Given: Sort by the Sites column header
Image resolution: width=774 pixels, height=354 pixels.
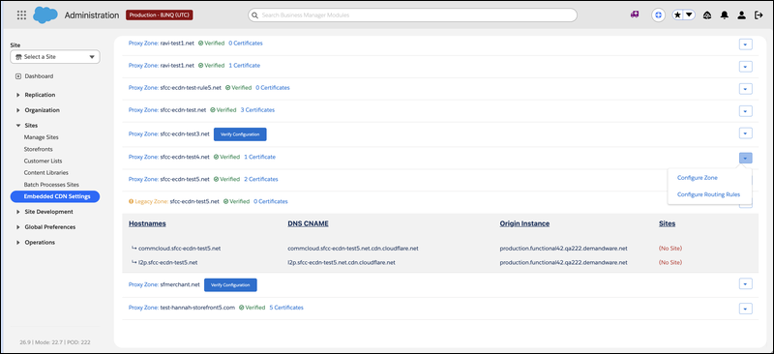Looking at the screenshot, I should [667, 223].
